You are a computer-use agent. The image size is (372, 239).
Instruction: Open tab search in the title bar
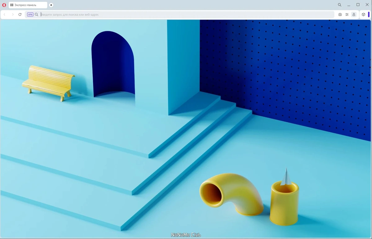(339, 5)
